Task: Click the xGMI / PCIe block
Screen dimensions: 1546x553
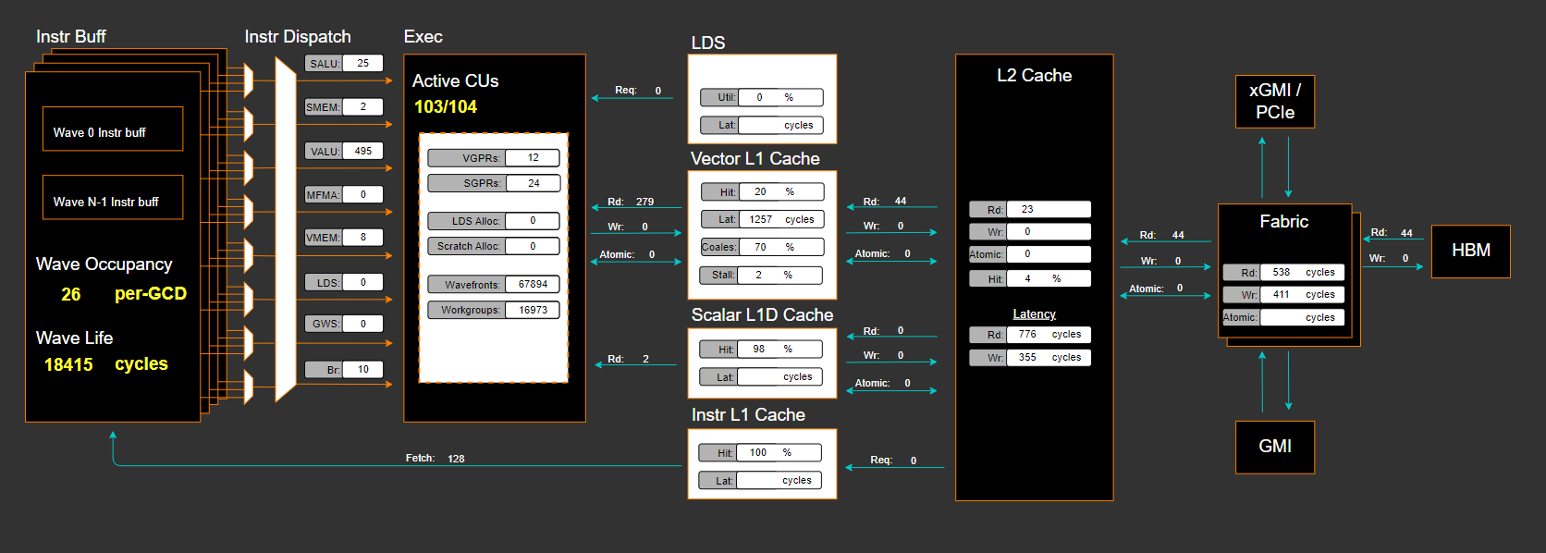Action: (1274, 102)
